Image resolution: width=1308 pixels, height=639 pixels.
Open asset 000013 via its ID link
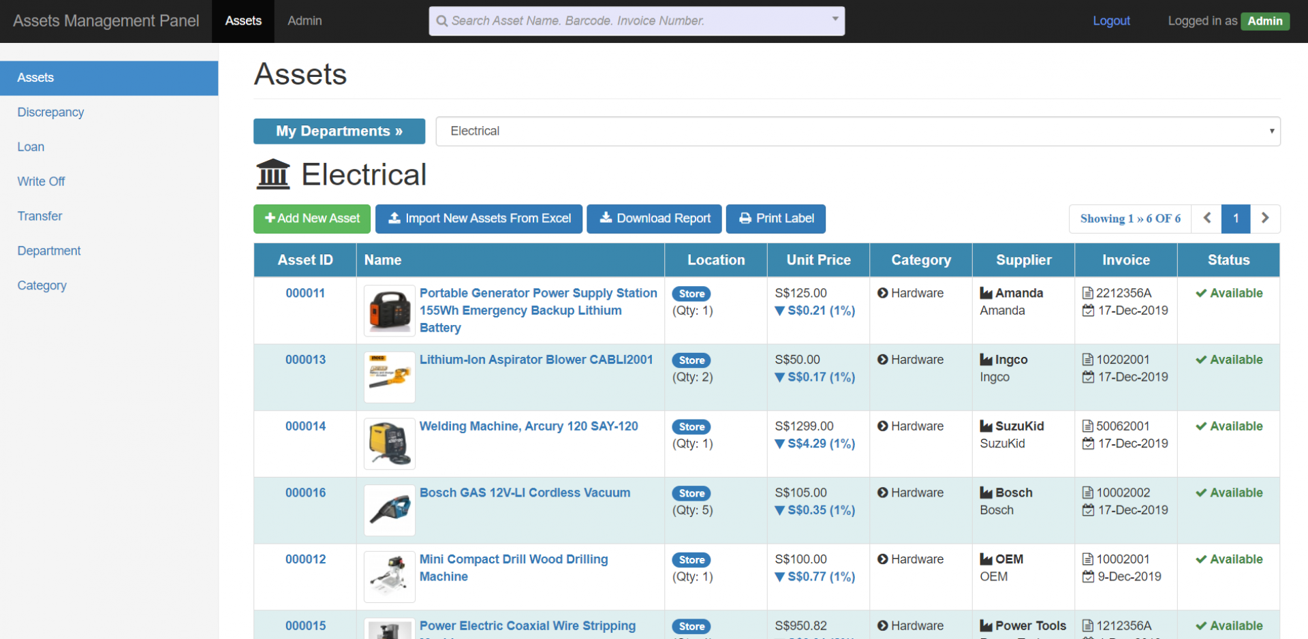pyautogui.click(x=305, y=360)
